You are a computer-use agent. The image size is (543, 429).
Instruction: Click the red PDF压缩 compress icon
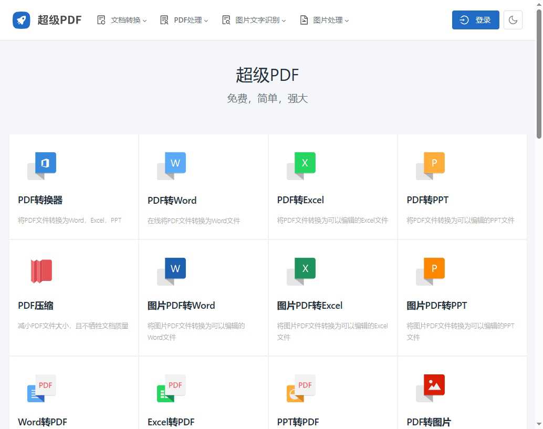(x=41, y=271)
